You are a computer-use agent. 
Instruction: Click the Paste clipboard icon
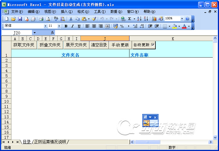point(84,19)
